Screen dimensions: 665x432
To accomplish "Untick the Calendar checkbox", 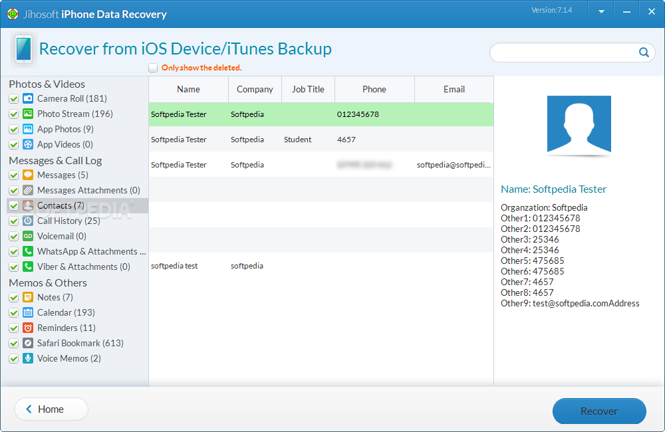I will (x=13, y=313).
